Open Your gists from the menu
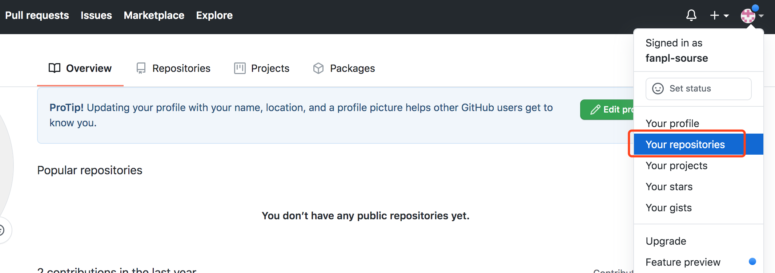Image resolution: width=775 pixels, height=273 pixels. (668, 208)
